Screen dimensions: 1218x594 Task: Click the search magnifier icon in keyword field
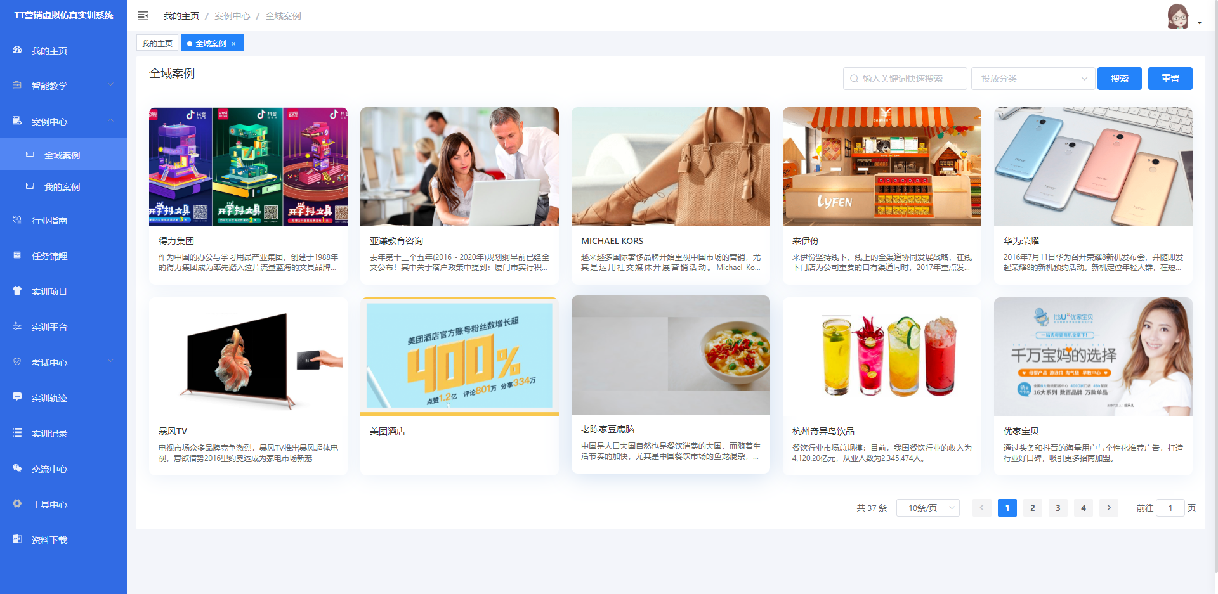[854, 79]
